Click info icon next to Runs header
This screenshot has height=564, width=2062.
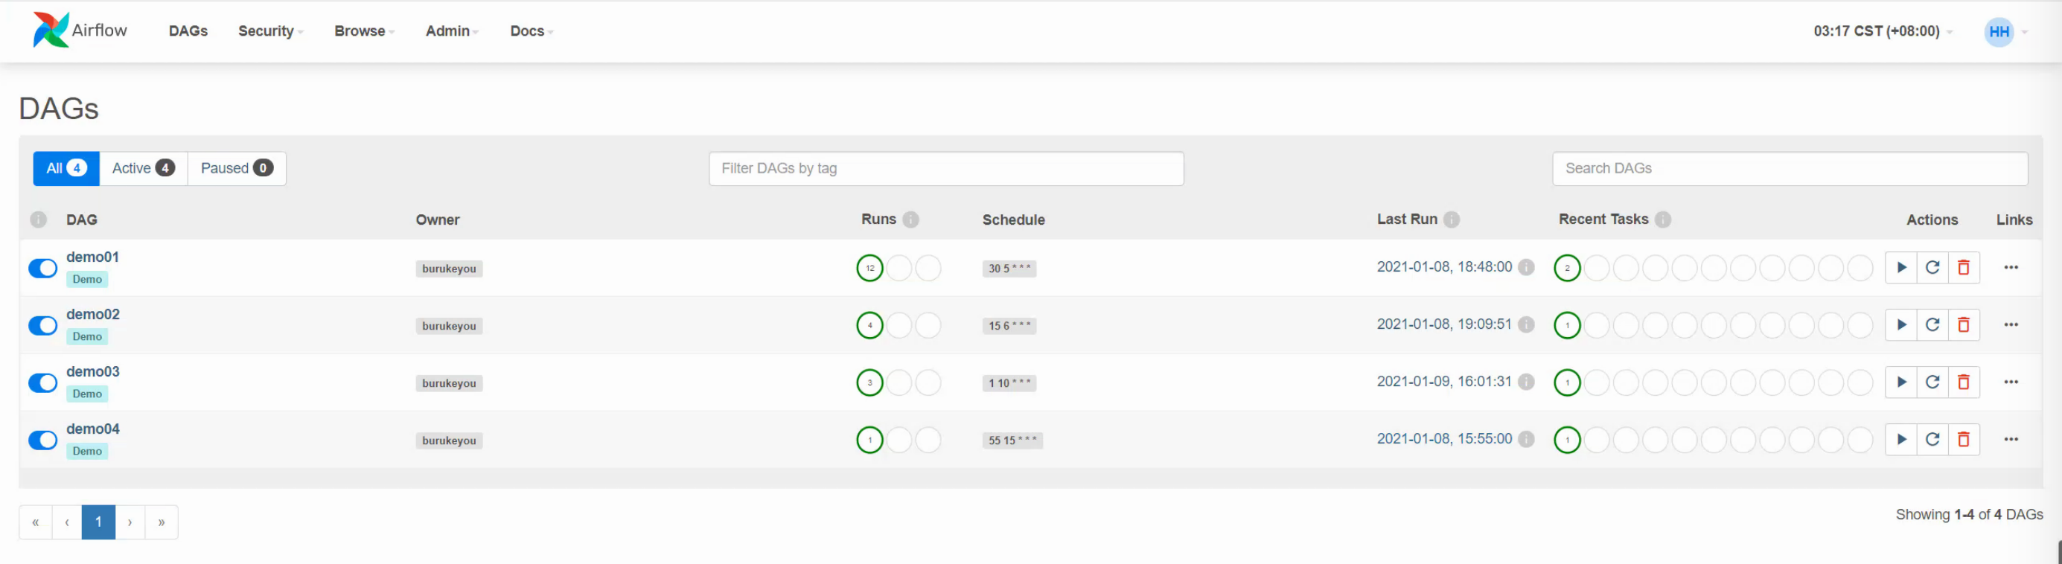tap(911, 219)
